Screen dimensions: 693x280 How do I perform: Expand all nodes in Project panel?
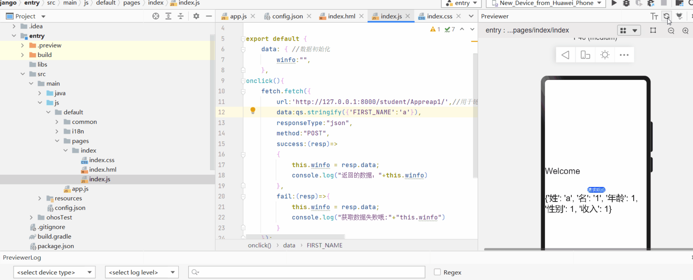[168, 16]
